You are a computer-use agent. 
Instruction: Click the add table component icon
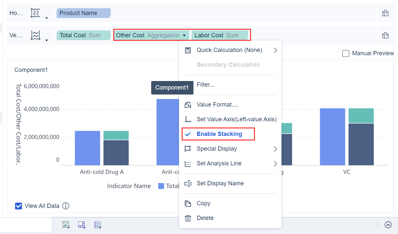tap(82, 225)
